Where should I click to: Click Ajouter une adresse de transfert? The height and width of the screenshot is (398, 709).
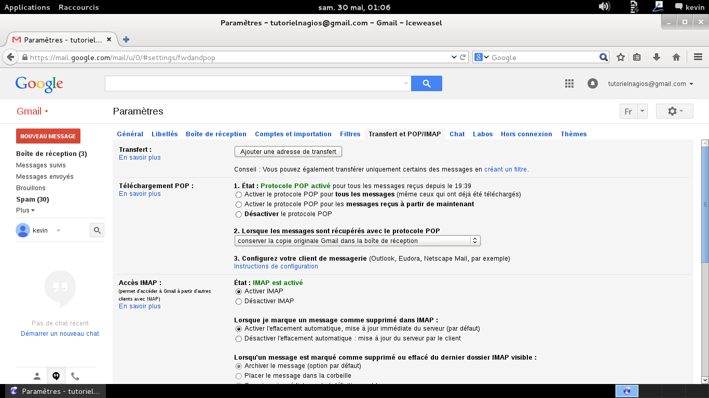tap(288, 152)
